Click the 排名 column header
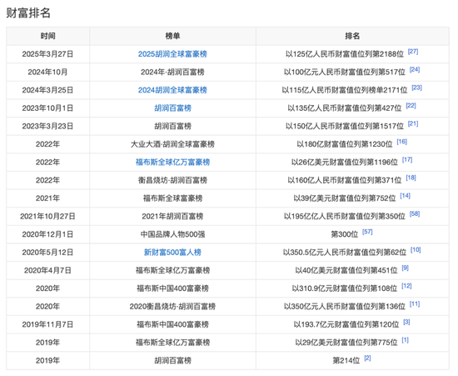The width and height of the screenshot is (458, 376). [352, 36]
